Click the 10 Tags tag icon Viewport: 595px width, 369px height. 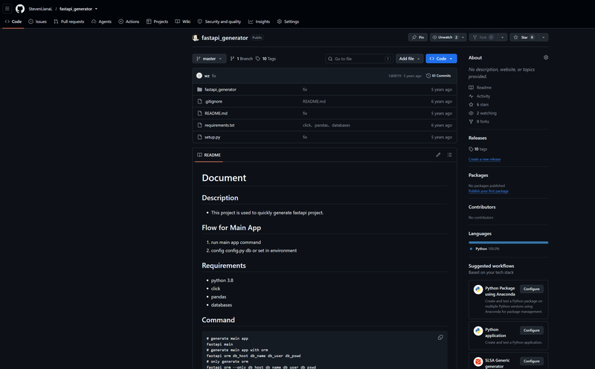tap(258, 59)
